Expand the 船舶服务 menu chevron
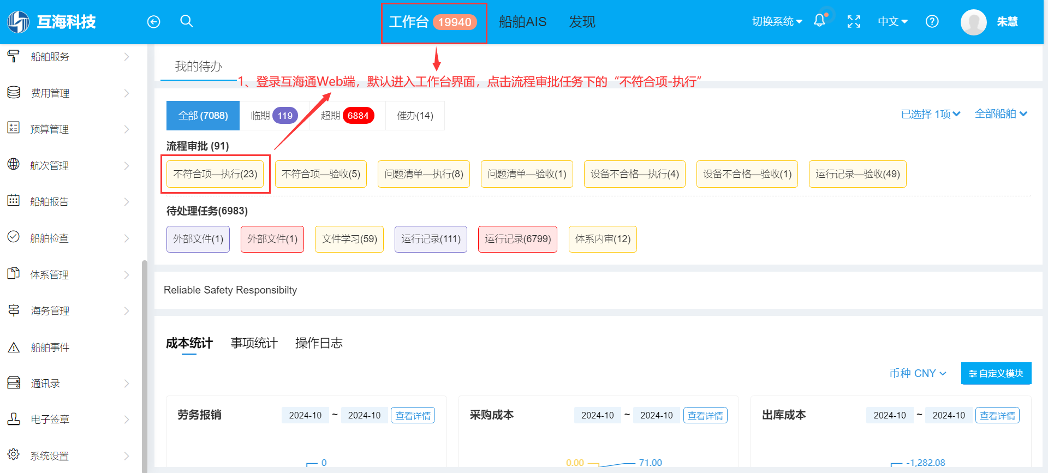 [127, 57]
